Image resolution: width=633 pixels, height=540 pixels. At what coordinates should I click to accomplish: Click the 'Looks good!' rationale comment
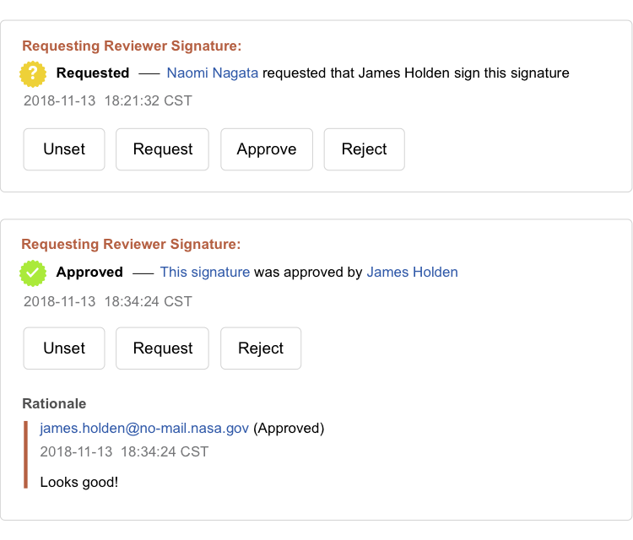tap(79, 483)
